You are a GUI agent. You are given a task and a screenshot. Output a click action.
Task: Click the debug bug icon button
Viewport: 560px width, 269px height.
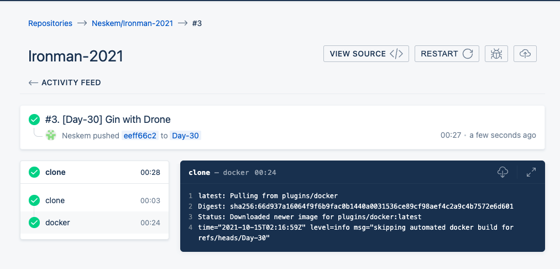pos(496,54)
